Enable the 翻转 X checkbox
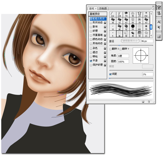Screen dimensions: 164x155 click(110, 49)
